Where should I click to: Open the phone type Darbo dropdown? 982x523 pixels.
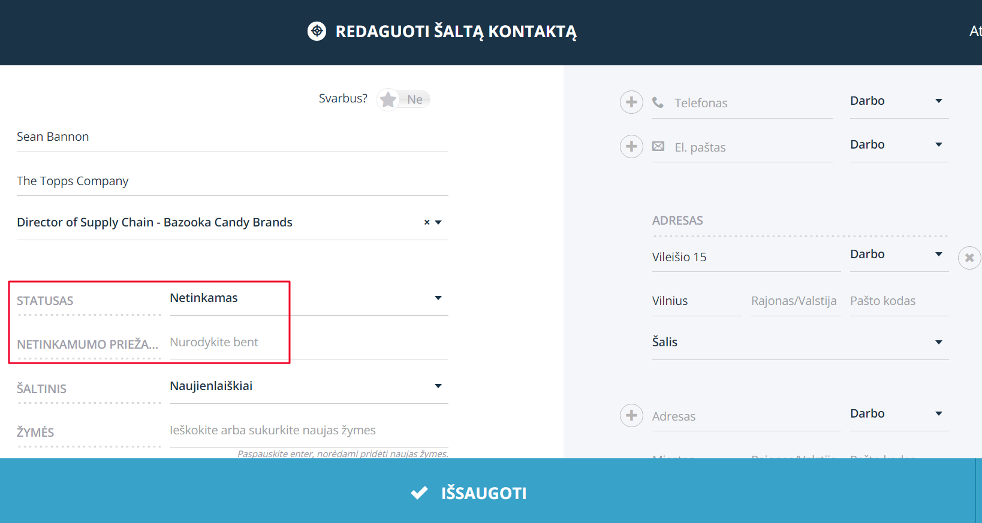click(x=899, y=101)
